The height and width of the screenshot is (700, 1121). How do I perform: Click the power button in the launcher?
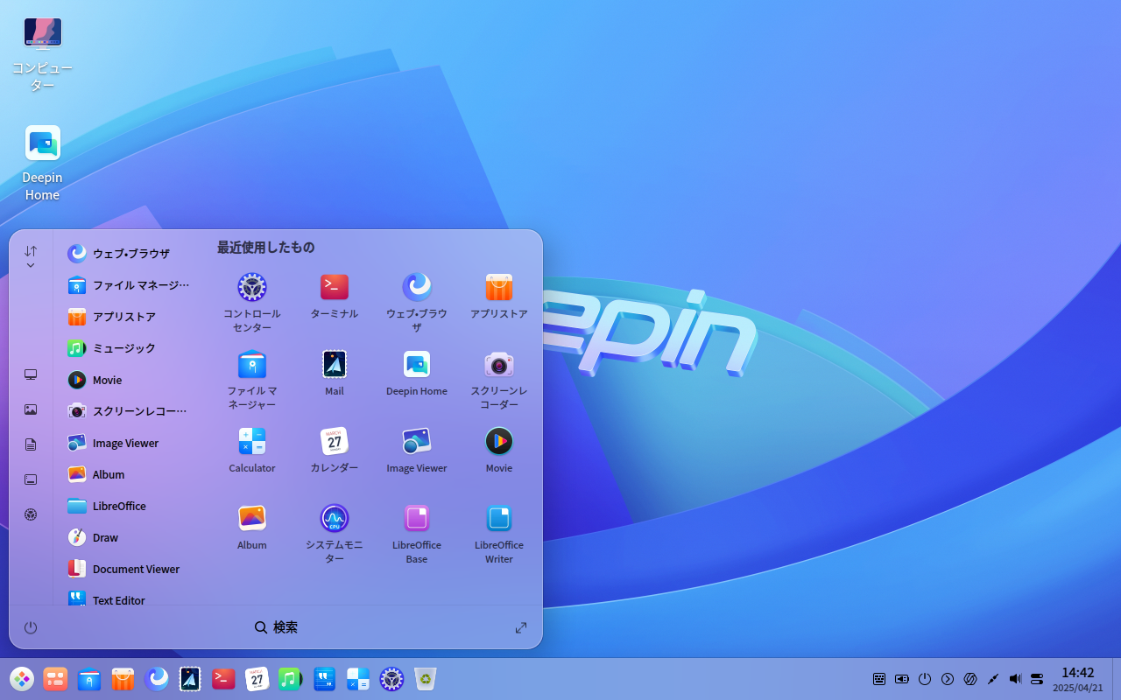[x=31, y=627]
